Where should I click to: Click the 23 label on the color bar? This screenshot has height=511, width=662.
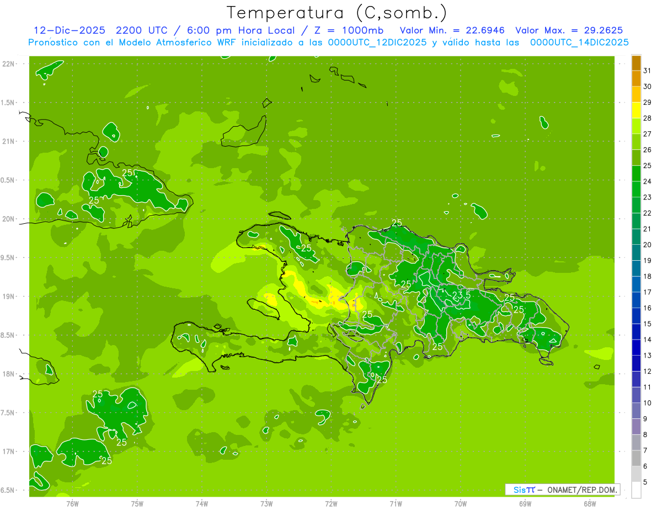click(x=647, y=197)
